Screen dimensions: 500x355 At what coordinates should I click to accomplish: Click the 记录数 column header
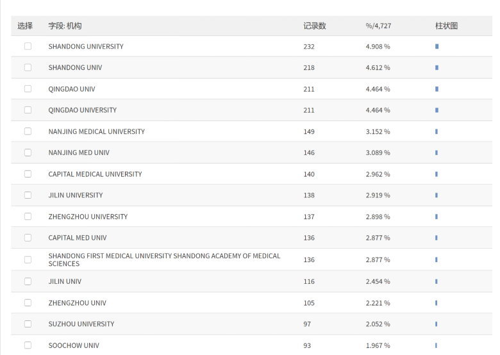click(x=314, y=26)
